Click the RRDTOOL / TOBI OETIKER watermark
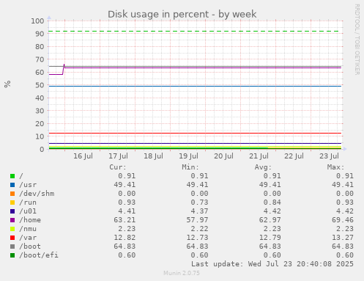 (357, 40)
